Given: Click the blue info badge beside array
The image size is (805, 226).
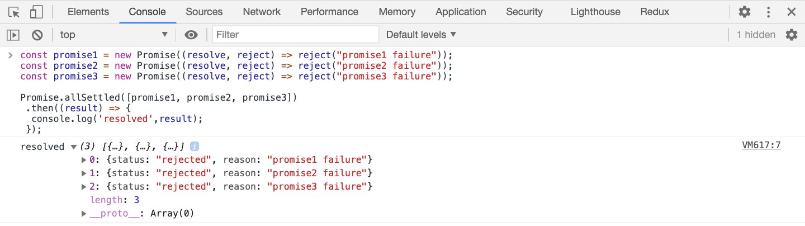Looking at the screenshot, I should coord(195,147).
